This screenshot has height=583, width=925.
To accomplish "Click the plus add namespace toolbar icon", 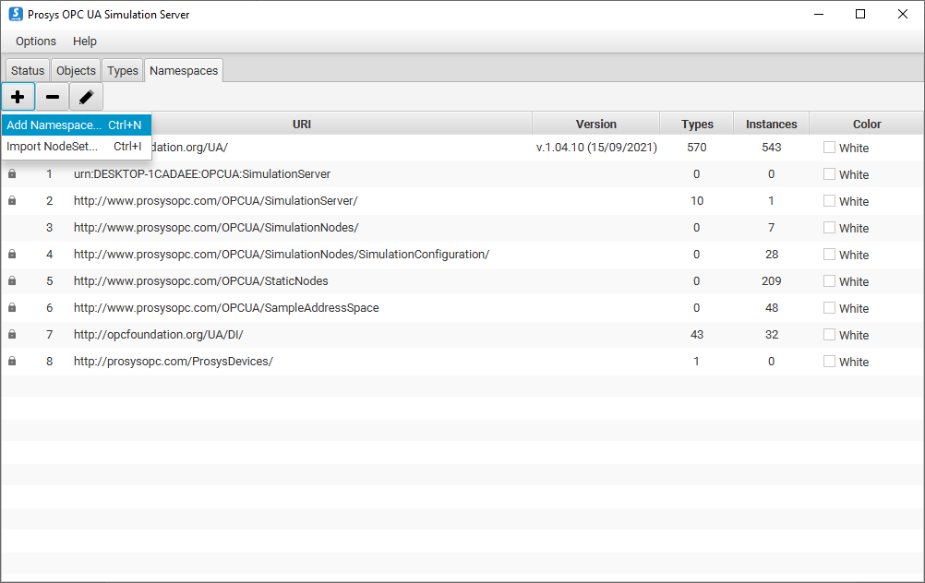I will tap(18, 97).
